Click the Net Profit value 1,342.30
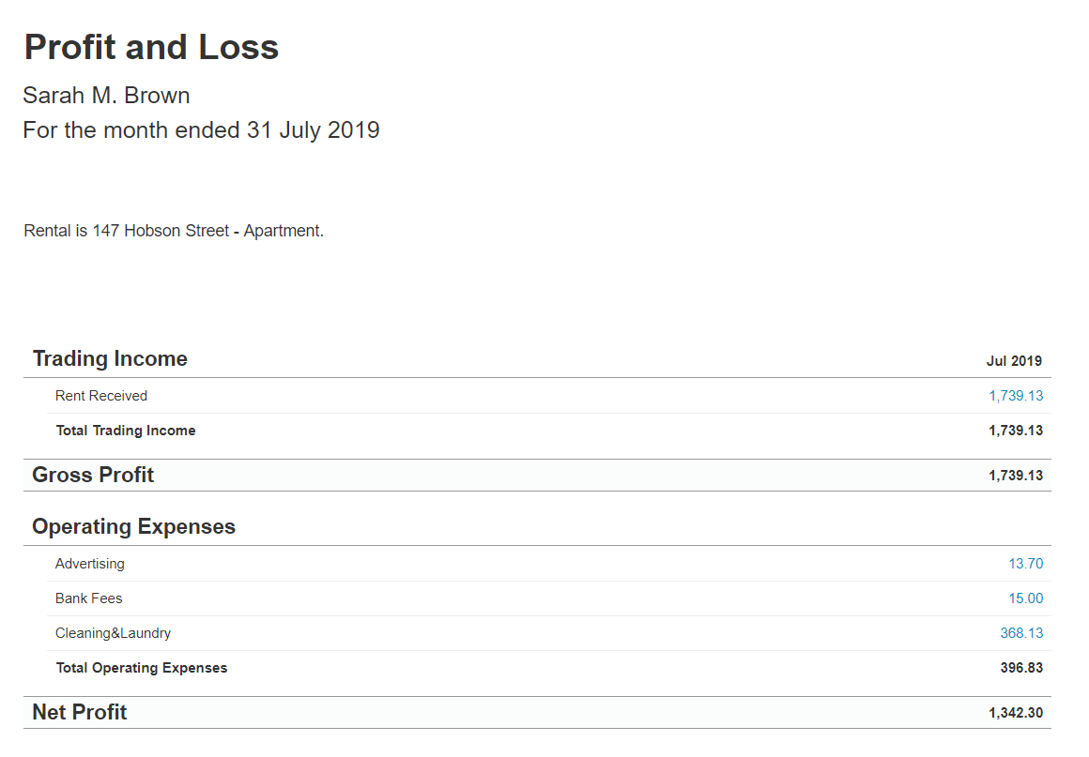The width and height of the screenshot is (1089, 757). 1016,713
